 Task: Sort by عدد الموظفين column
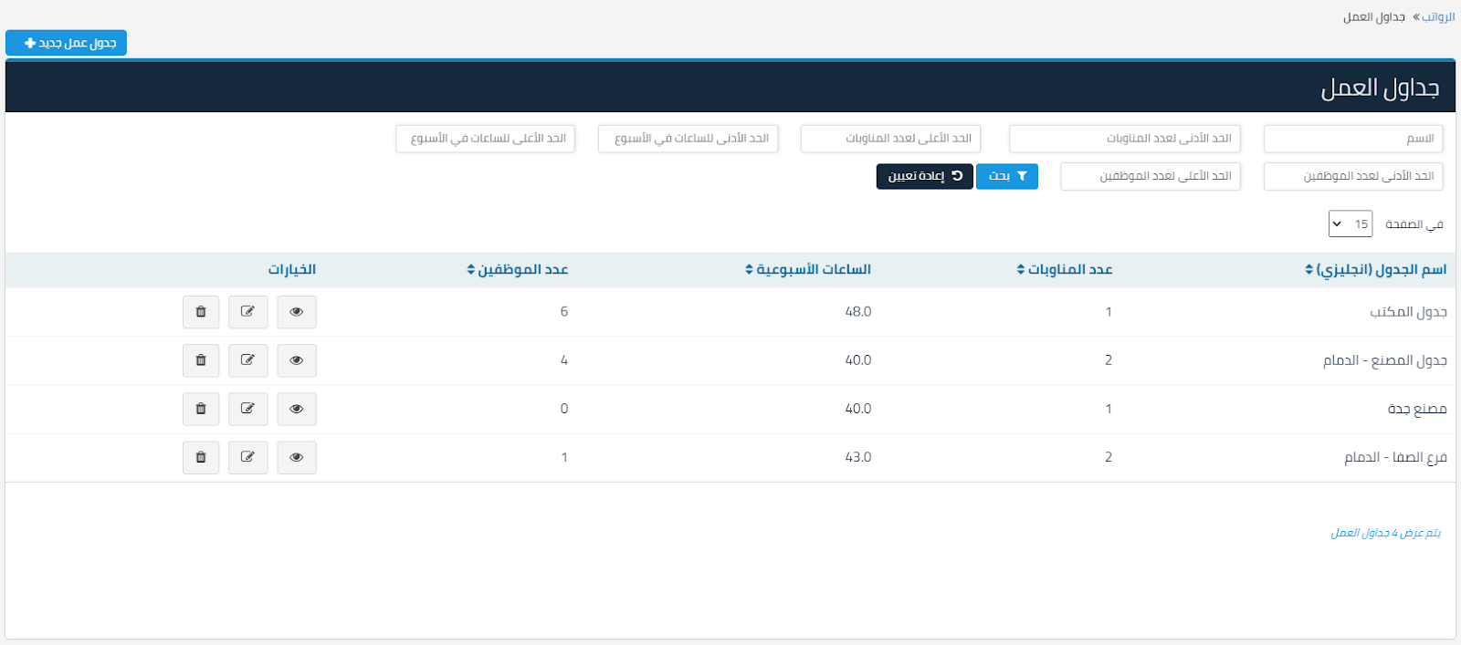tap(518, 270)
